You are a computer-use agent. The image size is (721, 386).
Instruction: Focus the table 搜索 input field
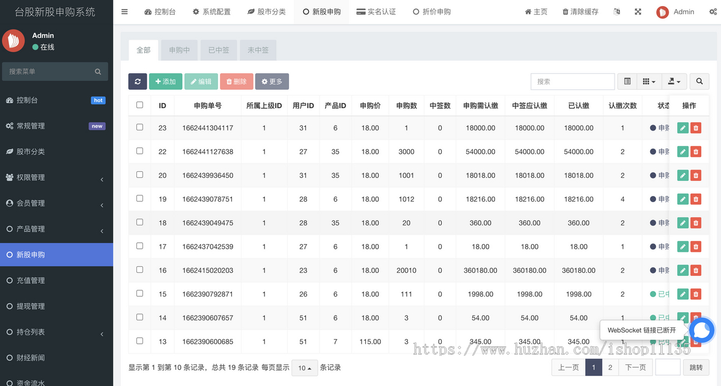(x=573, y=81)
